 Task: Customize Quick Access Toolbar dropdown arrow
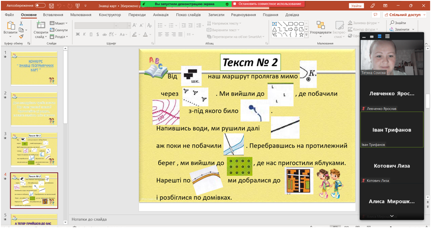pyautogui.click(x=85, y=5)
